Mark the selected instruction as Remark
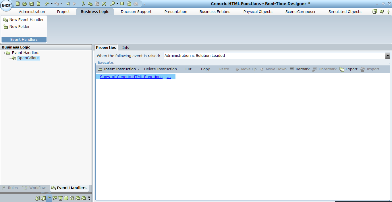This screenshot has width=392, height=202. tap(302, 69)
